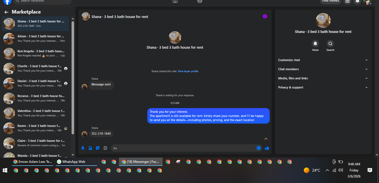Image resolution: width=379 pixels, height=183 pixels.
Task: Open Windows notification center icon
Action: click(370, 170)
